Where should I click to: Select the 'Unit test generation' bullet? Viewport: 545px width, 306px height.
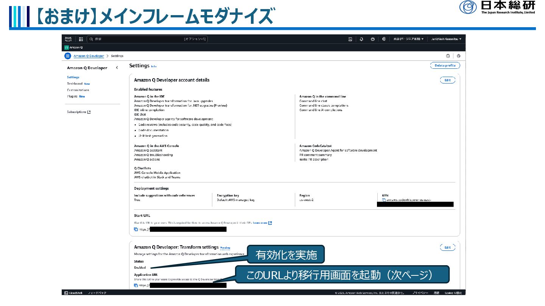click(153, 136)
